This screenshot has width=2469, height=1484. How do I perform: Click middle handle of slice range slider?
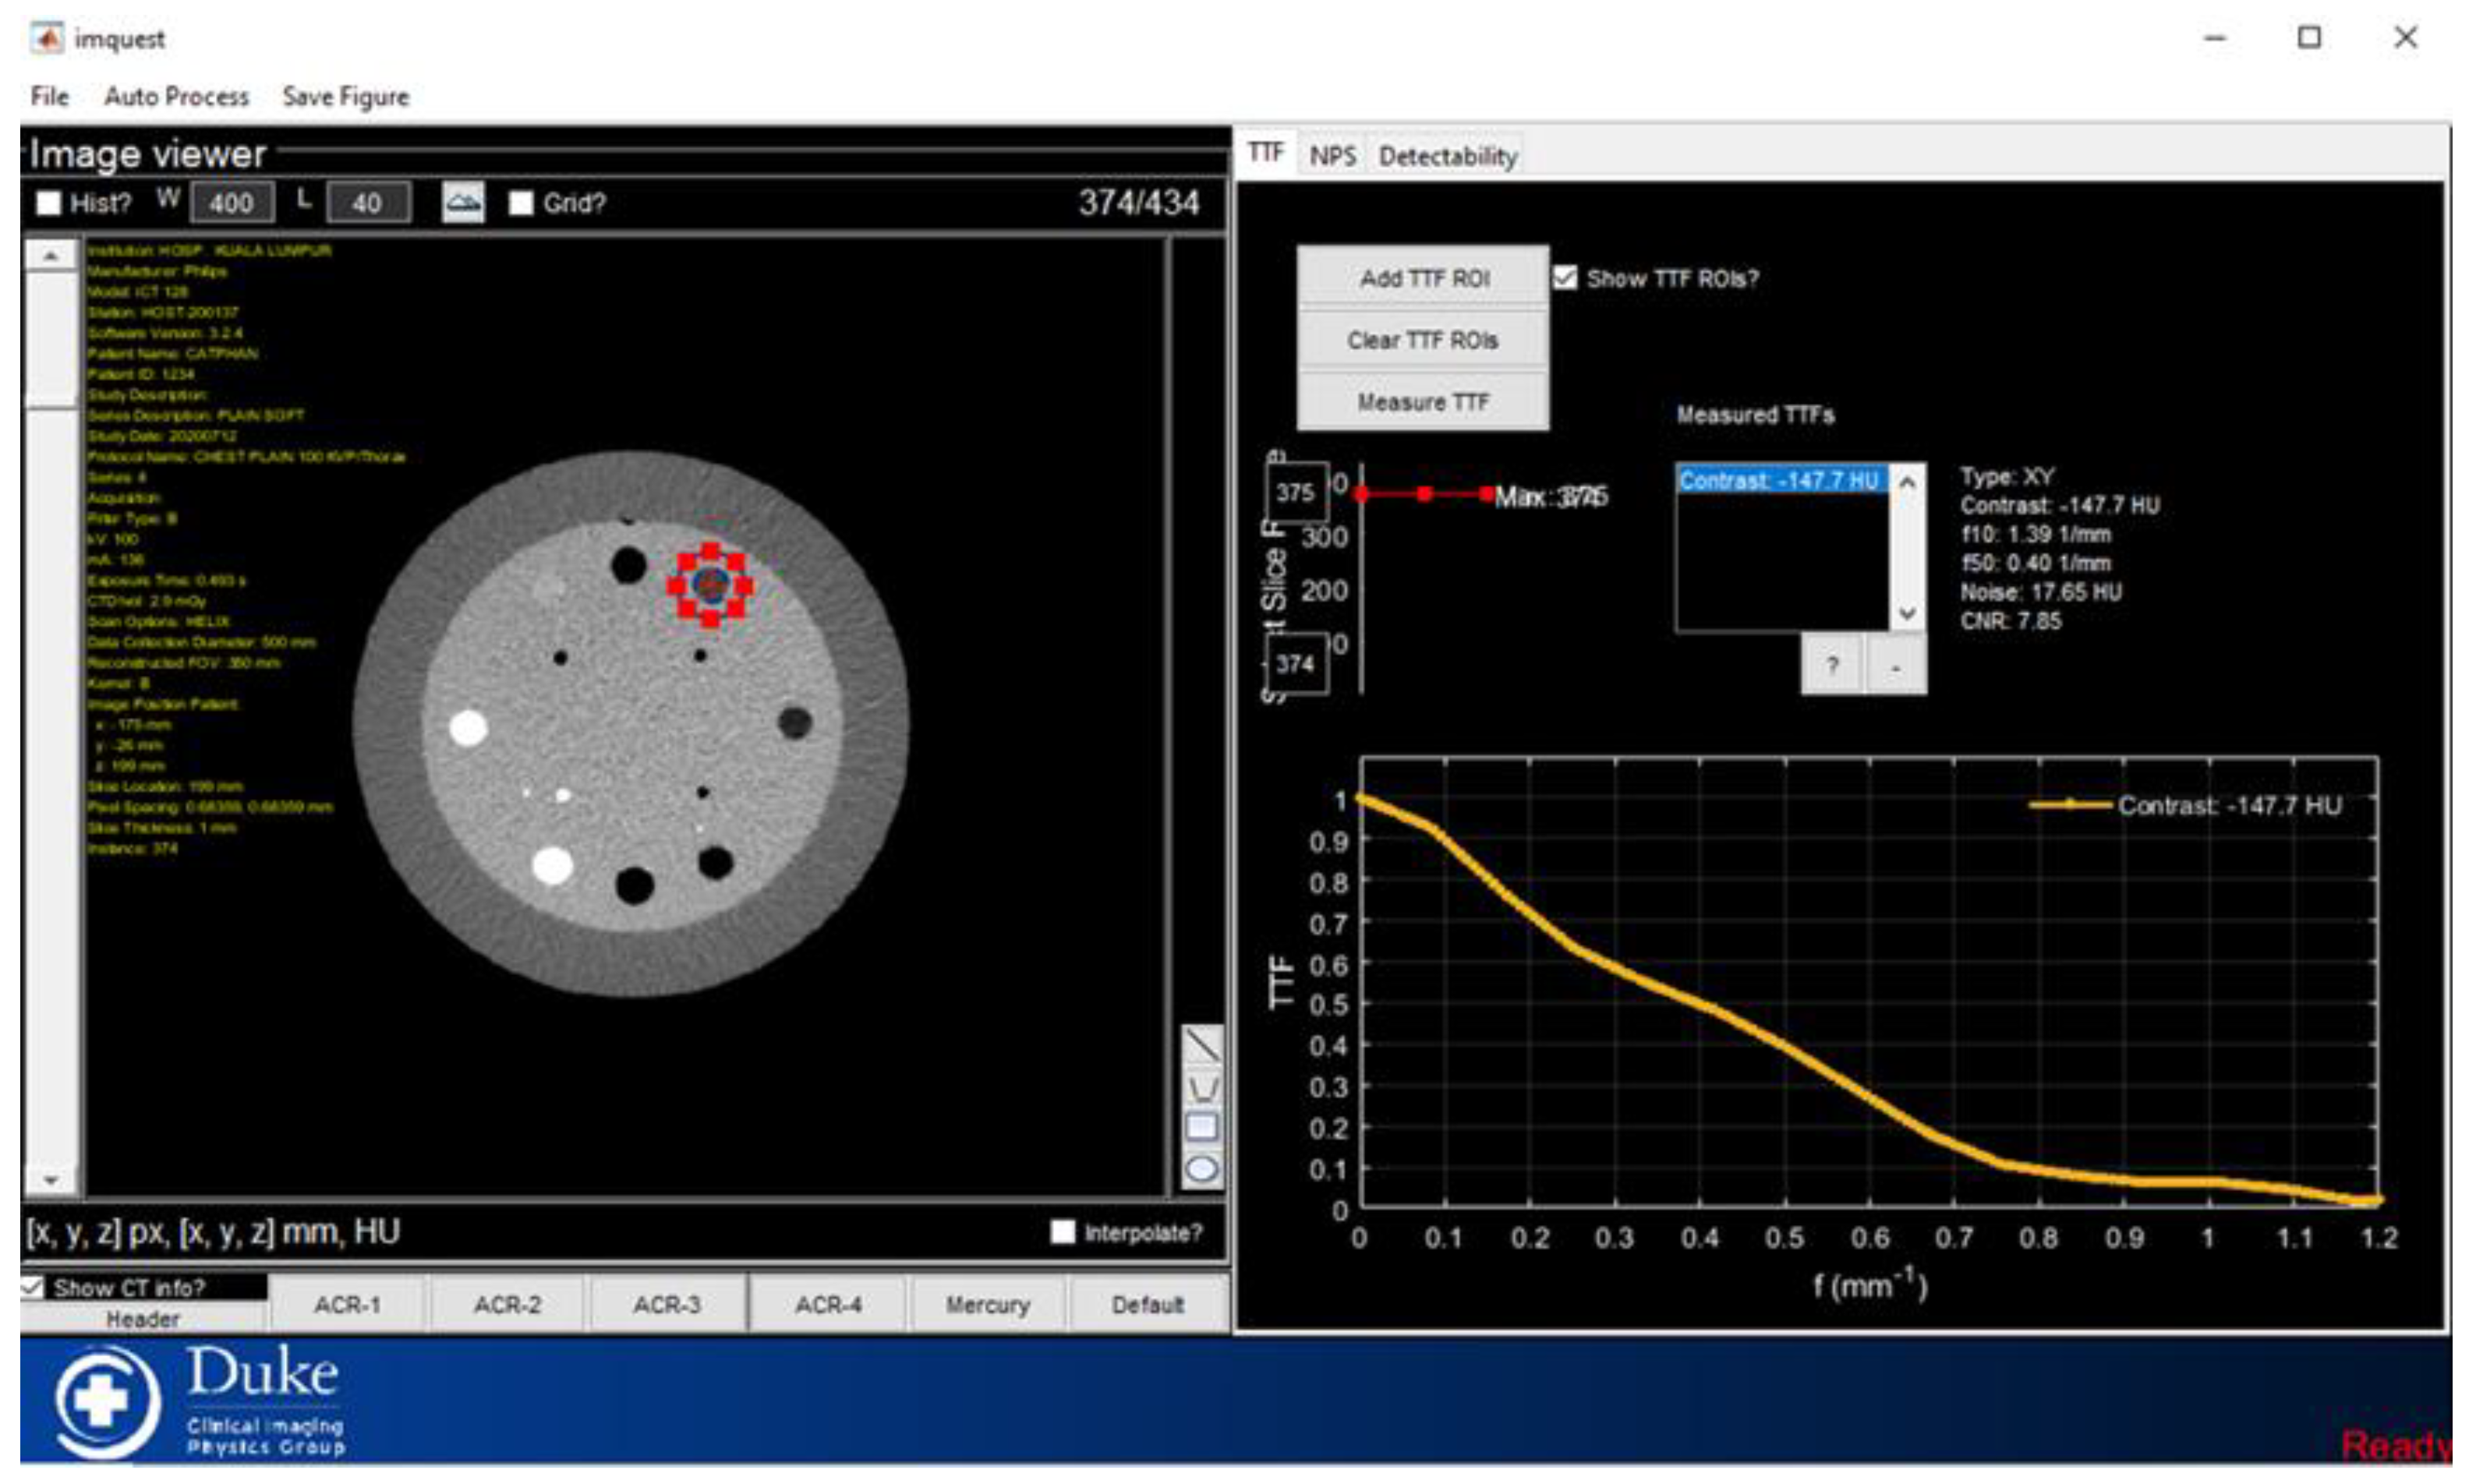(1424, 494)
